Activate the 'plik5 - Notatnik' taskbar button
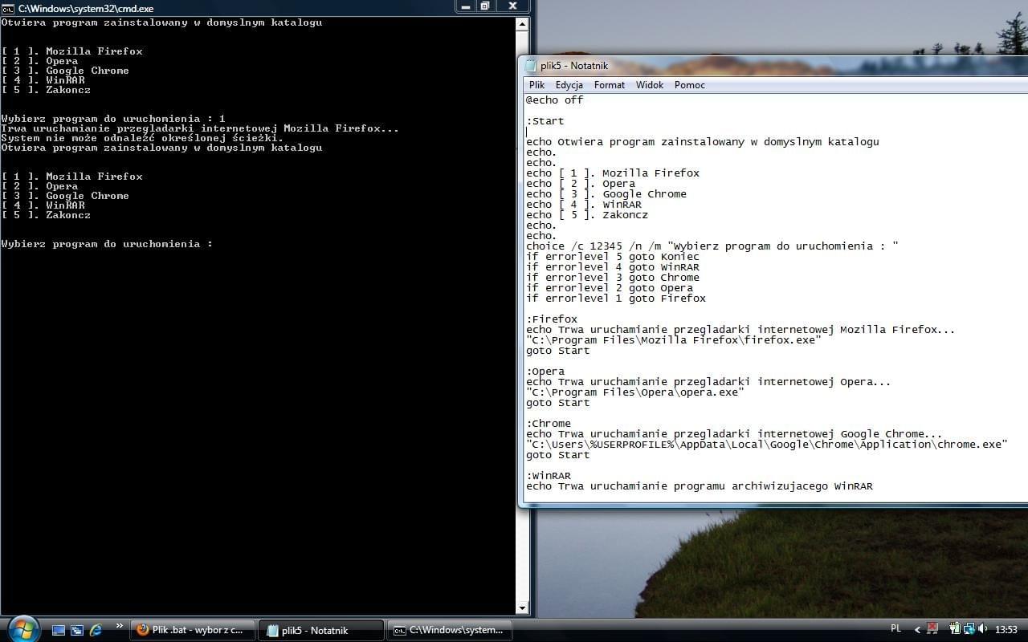Viewport: 1028px width, 642px height. [321, 630]
